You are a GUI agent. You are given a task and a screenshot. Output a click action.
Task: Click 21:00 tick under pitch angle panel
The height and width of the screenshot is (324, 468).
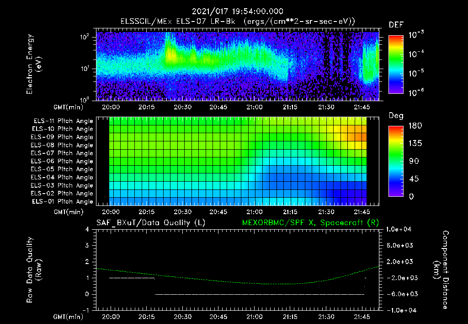click(x=254, y=212)
